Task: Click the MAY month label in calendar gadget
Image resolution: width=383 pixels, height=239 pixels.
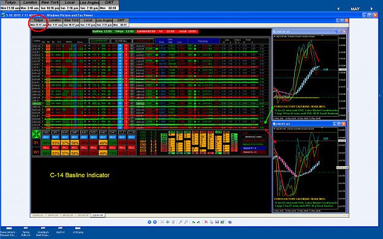Action: click(x=355, y=9)
